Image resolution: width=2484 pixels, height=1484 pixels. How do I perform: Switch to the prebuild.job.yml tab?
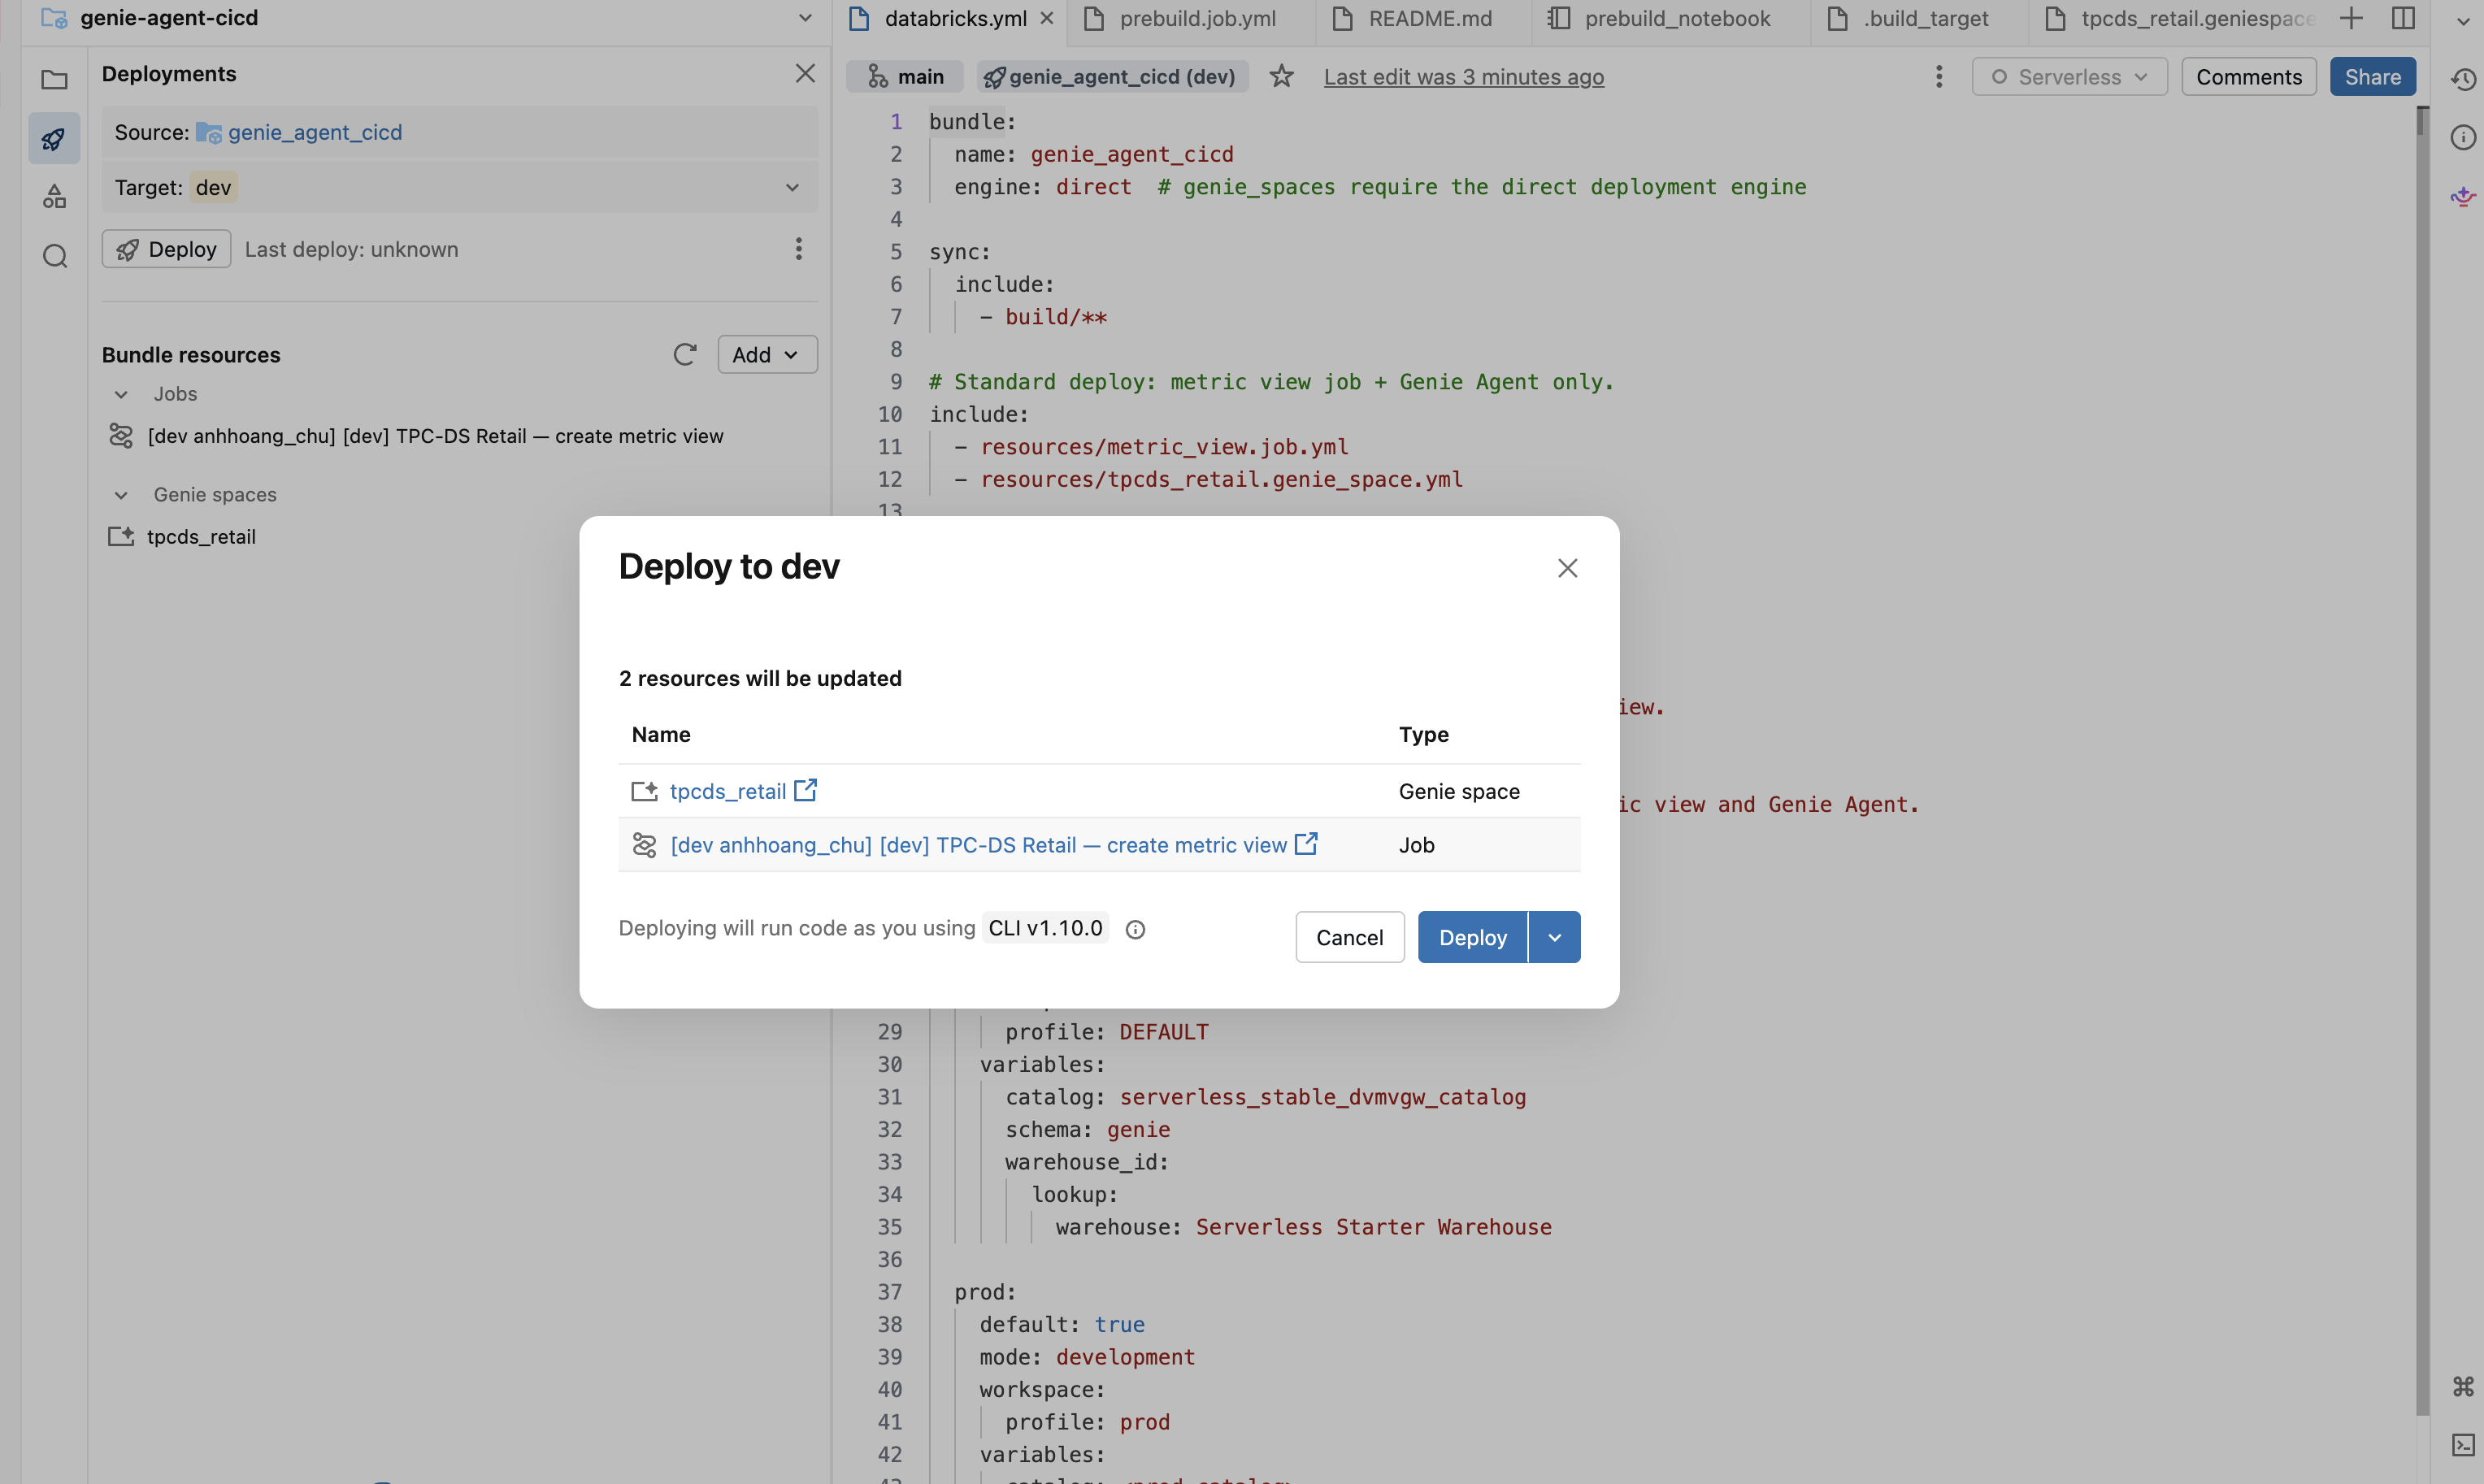pos(1192,18)
